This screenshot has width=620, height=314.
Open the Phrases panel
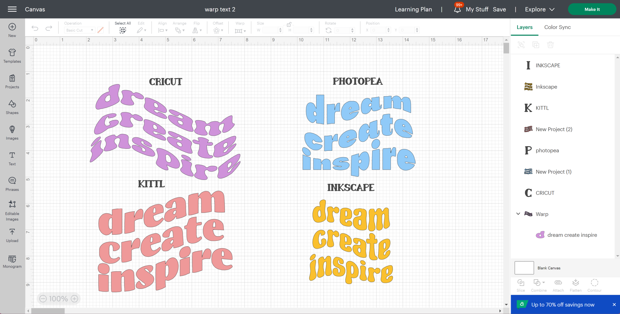(12, 184)
